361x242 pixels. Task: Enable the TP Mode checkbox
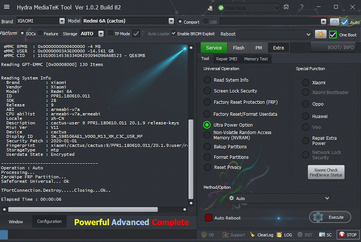[x=111, y=34]
